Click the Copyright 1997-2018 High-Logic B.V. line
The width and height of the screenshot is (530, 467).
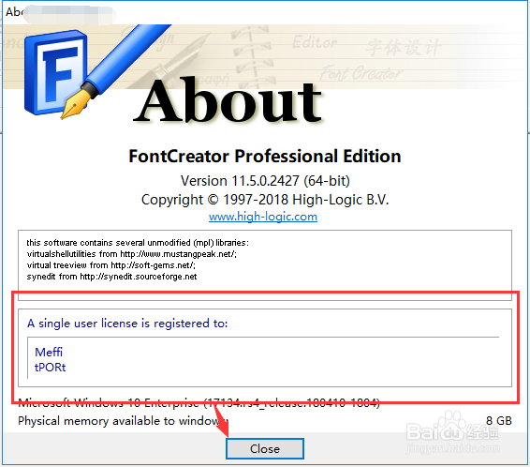point(265,200)
